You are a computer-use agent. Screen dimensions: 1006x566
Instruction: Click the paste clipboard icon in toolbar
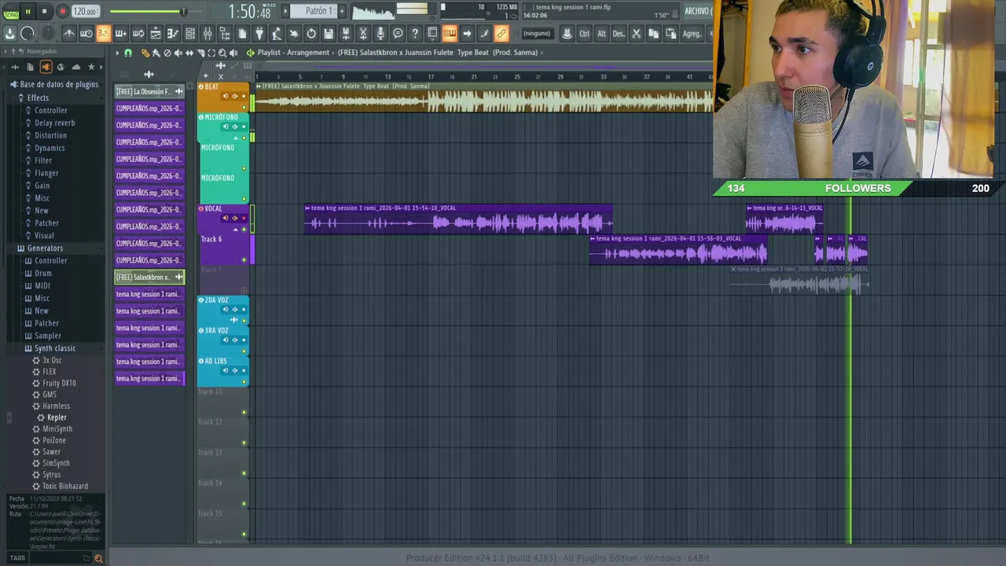coord(671,34)
